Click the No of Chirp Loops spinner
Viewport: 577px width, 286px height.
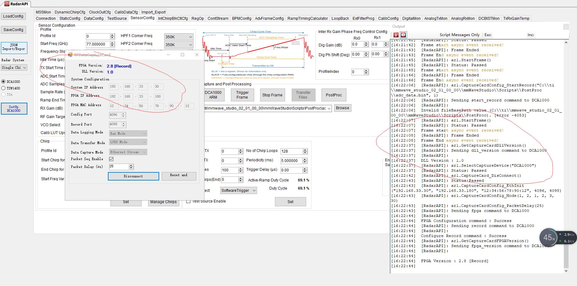[305, 151]
